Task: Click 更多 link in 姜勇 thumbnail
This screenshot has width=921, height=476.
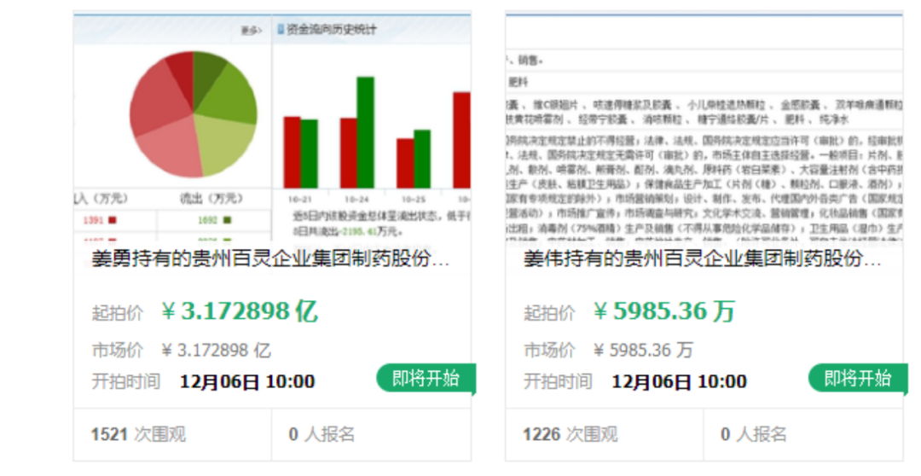Action: (x=252, y=31)
